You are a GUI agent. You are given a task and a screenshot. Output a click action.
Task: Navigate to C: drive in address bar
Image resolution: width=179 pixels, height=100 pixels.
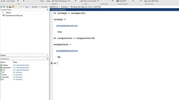pyautogui.click(x=21, y=7)
